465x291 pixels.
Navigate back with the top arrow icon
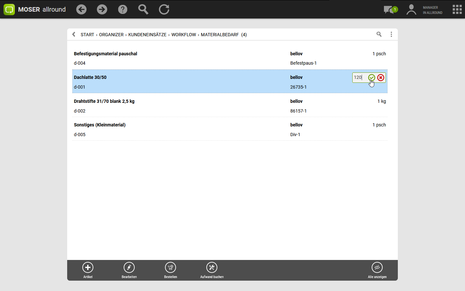pyautogui.click(x=81, y=9)
